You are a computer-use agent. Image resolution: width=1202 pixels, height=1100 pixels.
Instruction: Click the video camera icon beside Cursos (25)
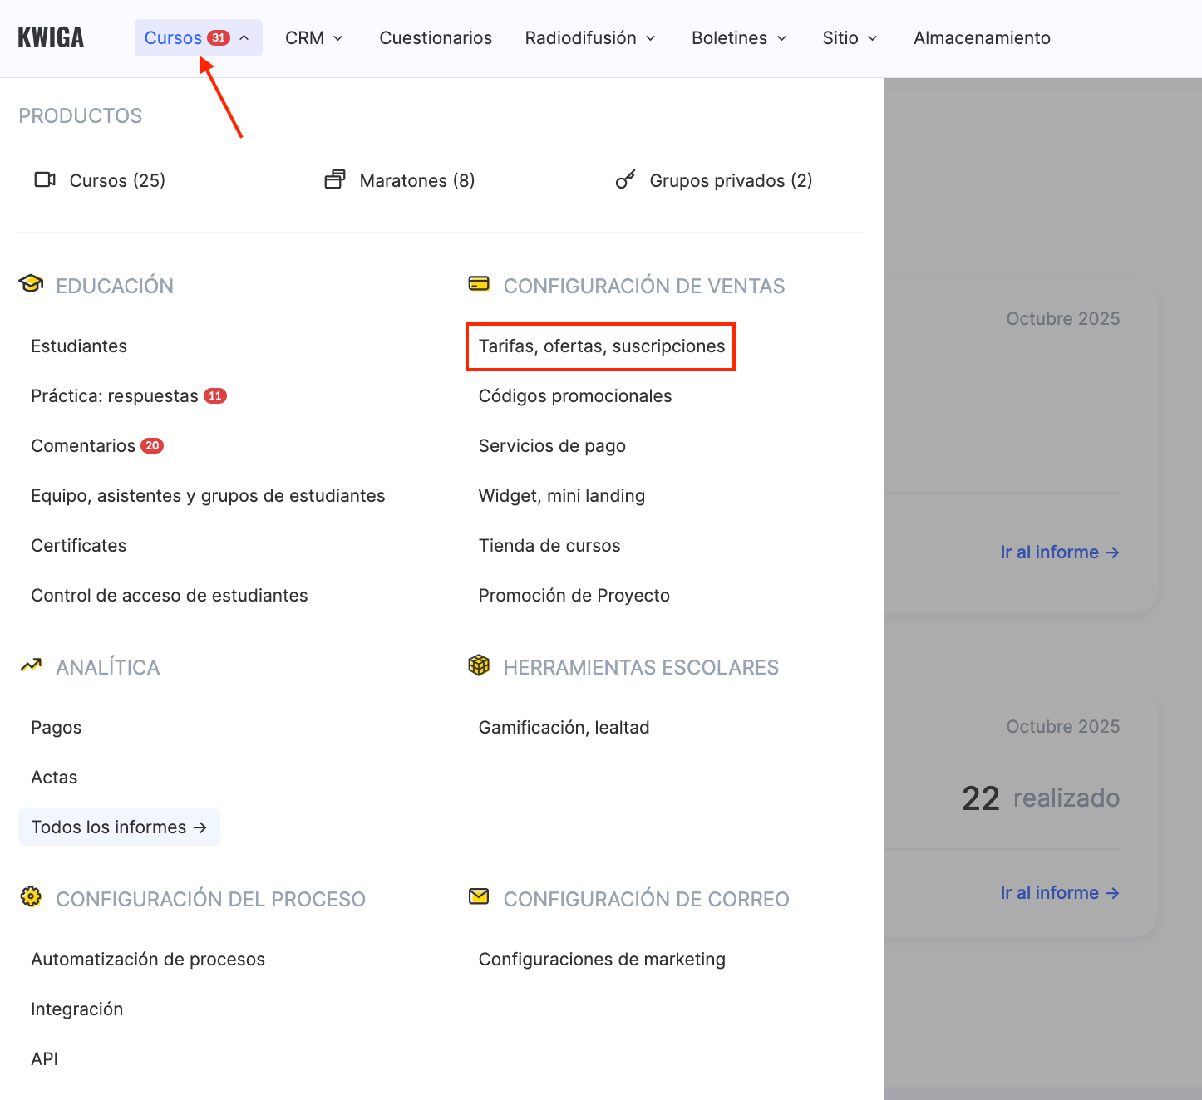coord(45,180)
